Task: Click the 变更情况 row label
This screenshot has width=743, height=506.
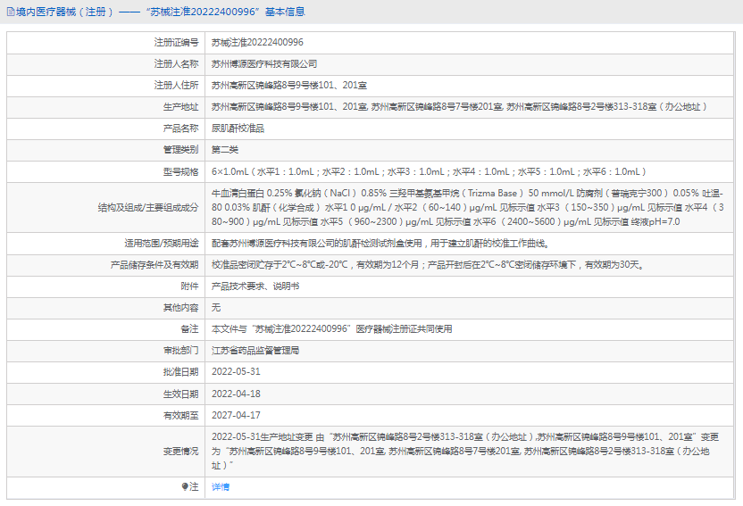Action: (181, 451)
